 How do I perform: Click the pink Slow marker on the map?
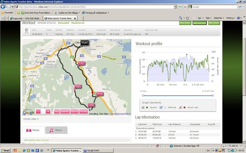pos(100,94)
